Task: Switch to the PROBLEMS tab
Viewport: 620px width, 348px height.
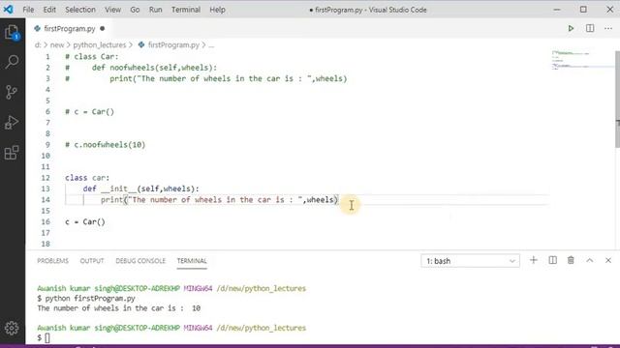Action: pos(52,261)
